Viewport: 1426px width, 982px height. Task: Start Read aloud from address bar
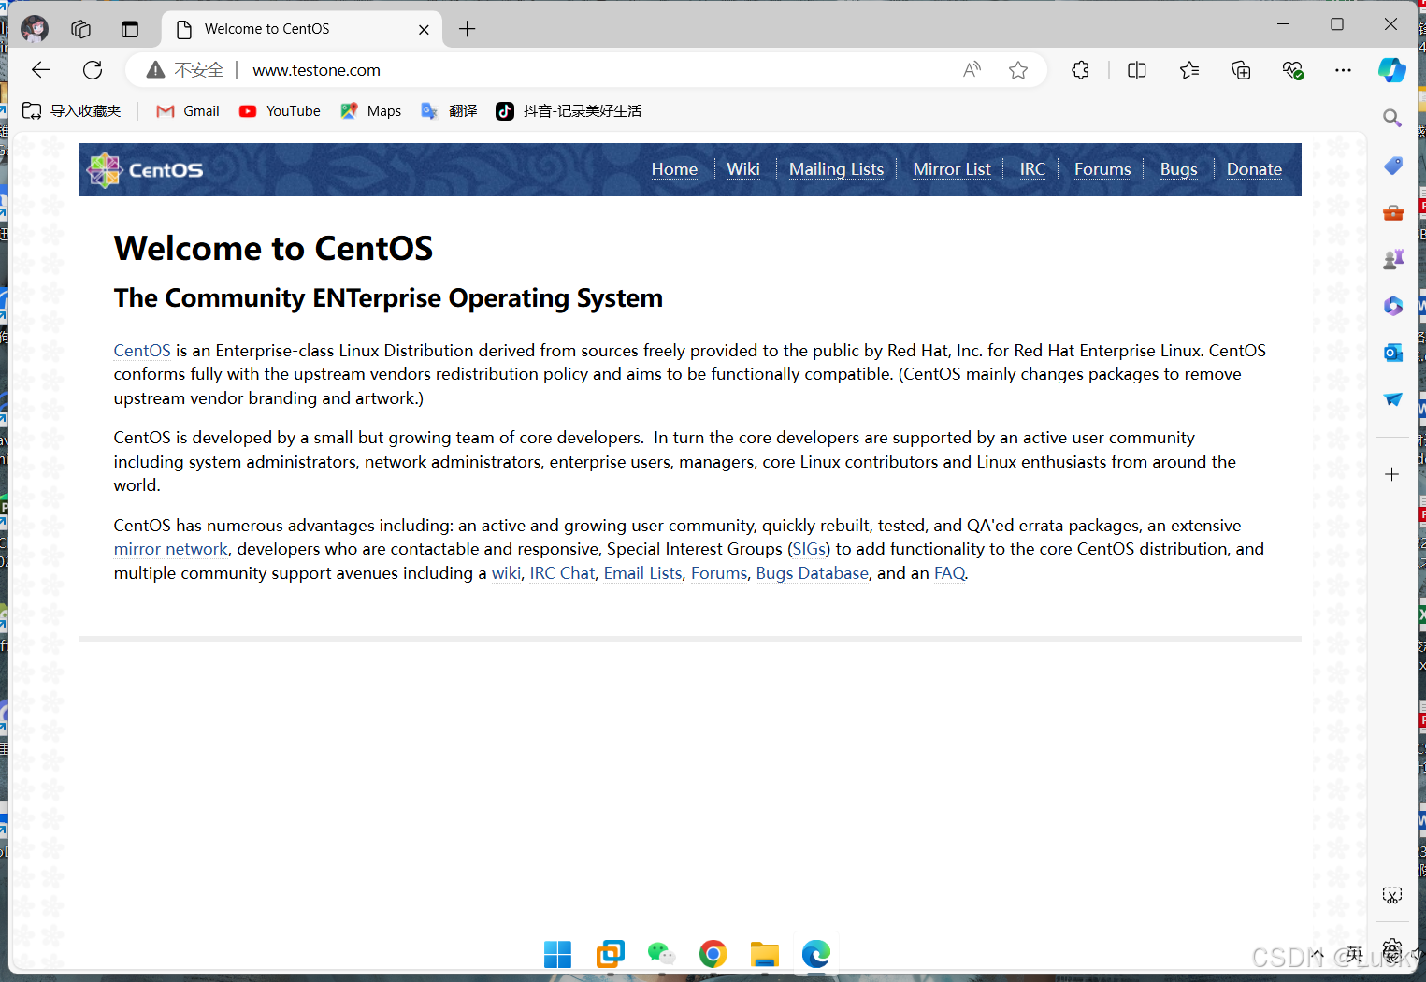pos(972,70)
